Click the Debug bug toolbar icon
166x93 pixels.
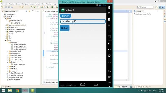click(48, 7)
